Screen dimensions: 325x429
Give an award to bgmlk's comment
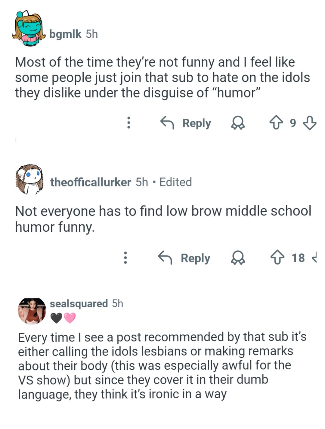[238, 123]
